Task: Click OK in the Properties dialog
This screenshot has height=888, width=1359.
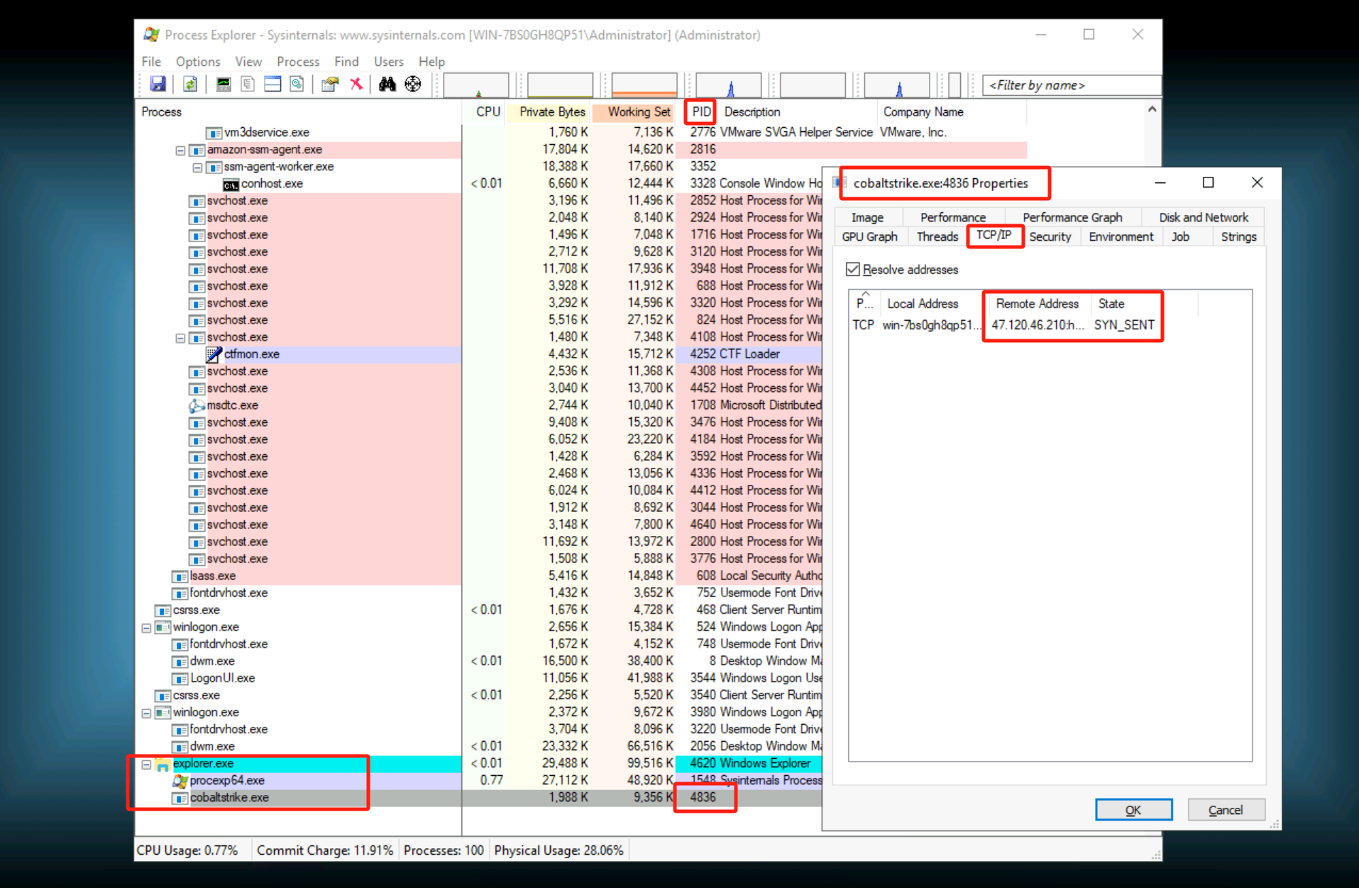Action: 1133,810
